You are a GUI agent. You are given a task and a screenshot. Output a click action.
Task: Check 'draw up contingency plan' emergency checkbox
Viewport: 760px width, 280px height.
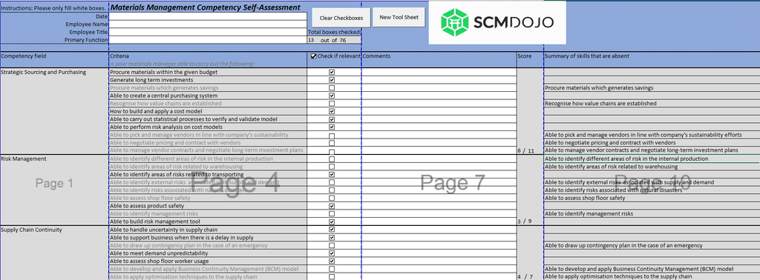click(x=332, y=246)
